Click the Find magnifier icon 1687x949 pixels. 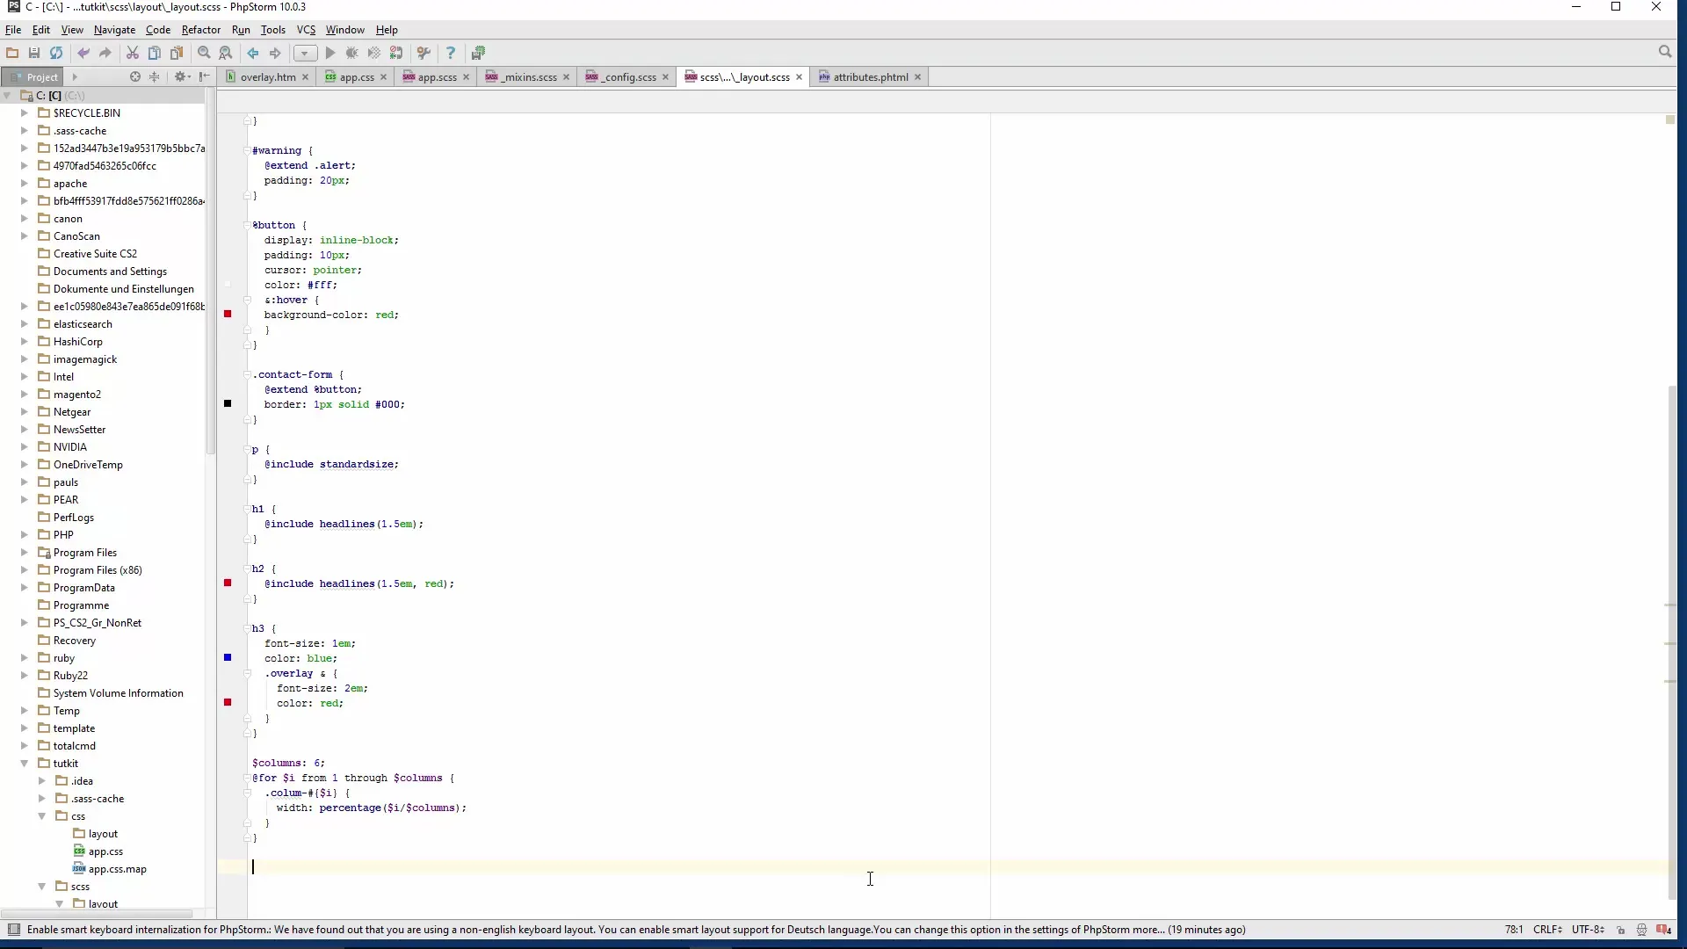(x=204, y=53)
